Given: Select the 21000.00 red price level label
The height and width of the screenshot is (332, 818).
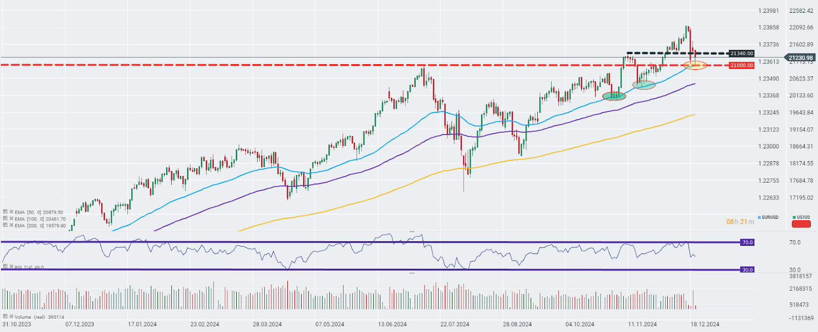Looking at the screenshot, I should click(x=741, y=65).
